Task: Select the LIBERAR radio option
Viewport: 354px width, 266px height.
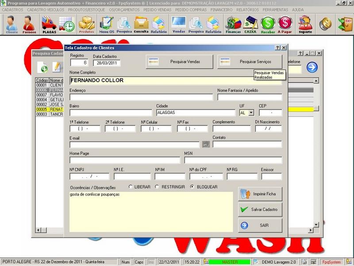Action: click(130, 187)
